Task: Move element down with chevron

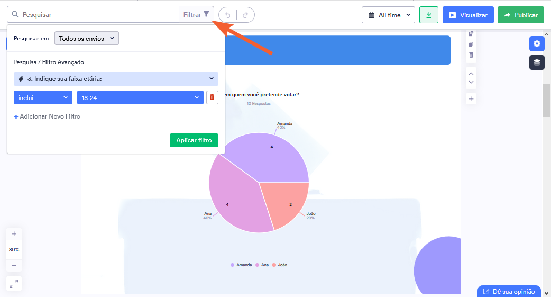Action: click(471, 82)
